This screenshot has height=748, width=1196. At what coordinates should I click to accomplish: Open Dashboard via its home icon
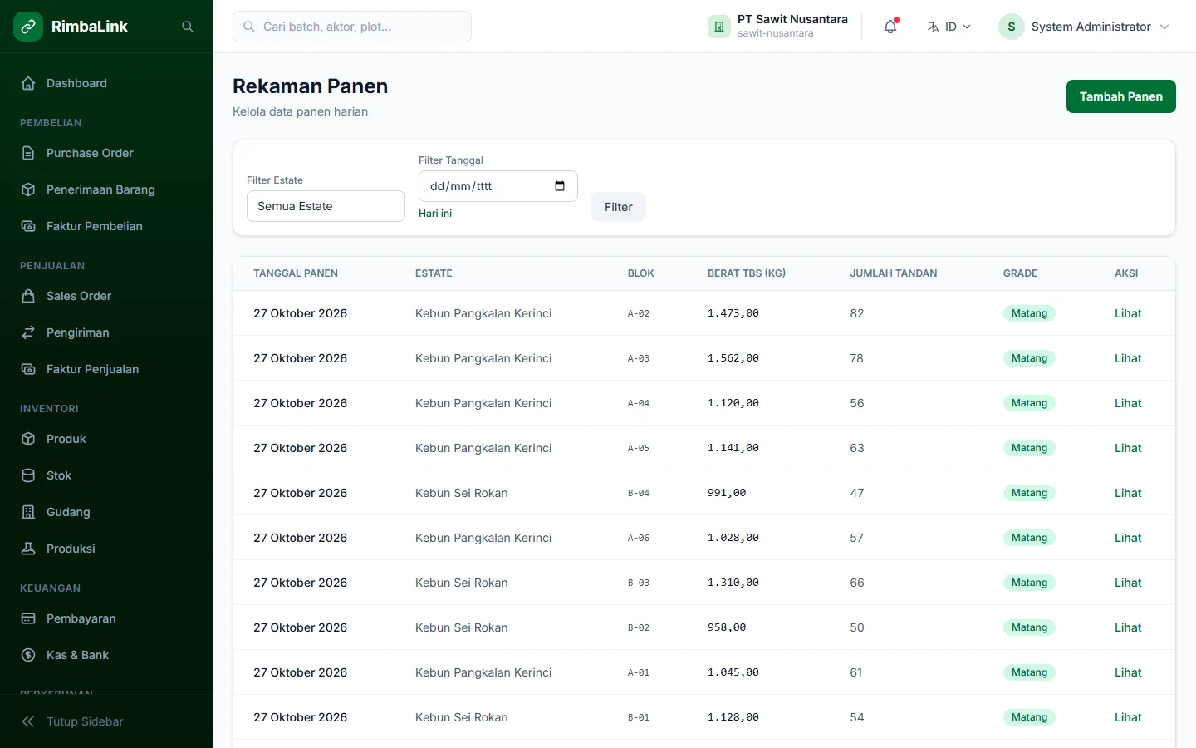pyautogui.click(x=28, y=83)
